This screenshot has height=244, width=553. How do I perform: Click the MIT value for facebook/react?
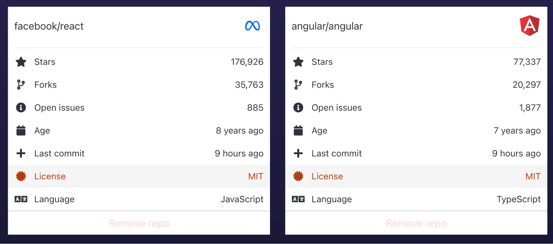click(256, 176)
